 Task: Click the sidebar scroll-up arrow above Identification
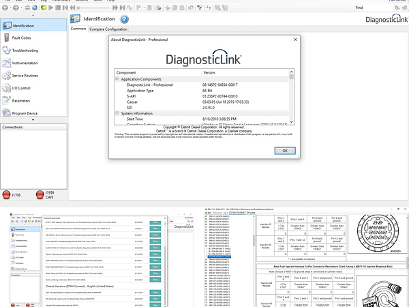33,16
